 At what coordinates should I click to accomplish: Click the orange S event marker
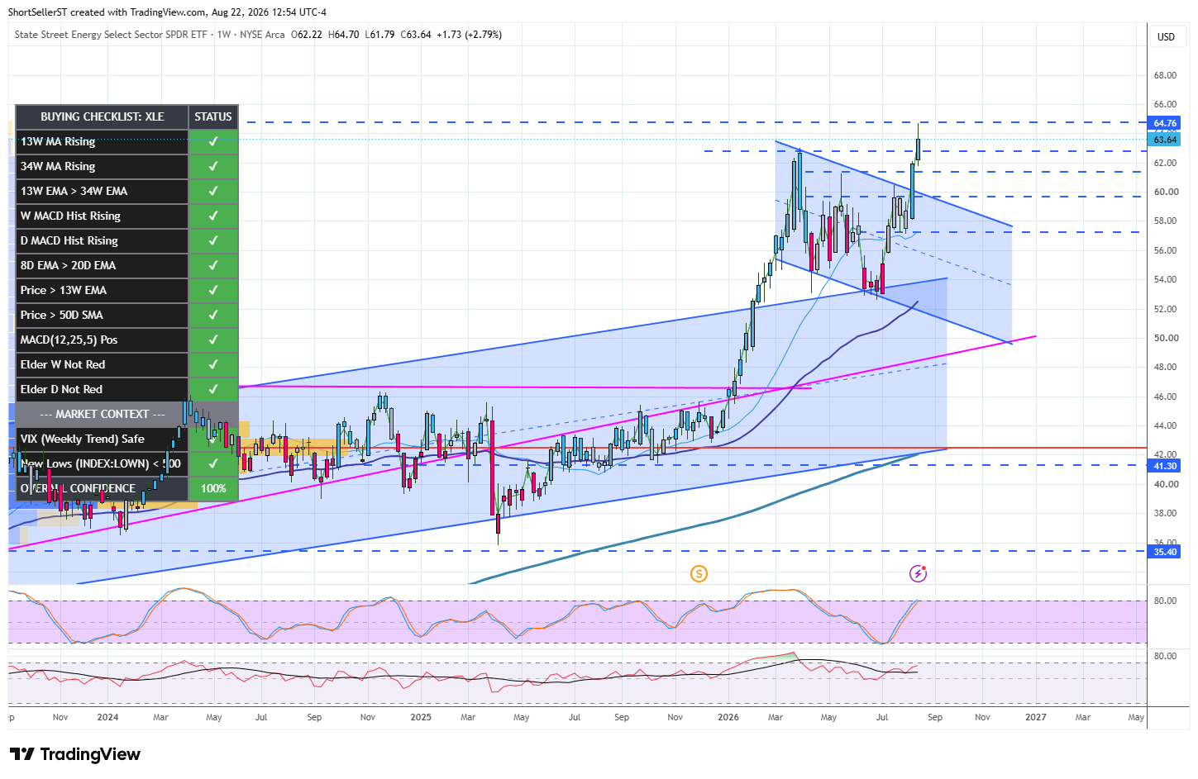699,573
